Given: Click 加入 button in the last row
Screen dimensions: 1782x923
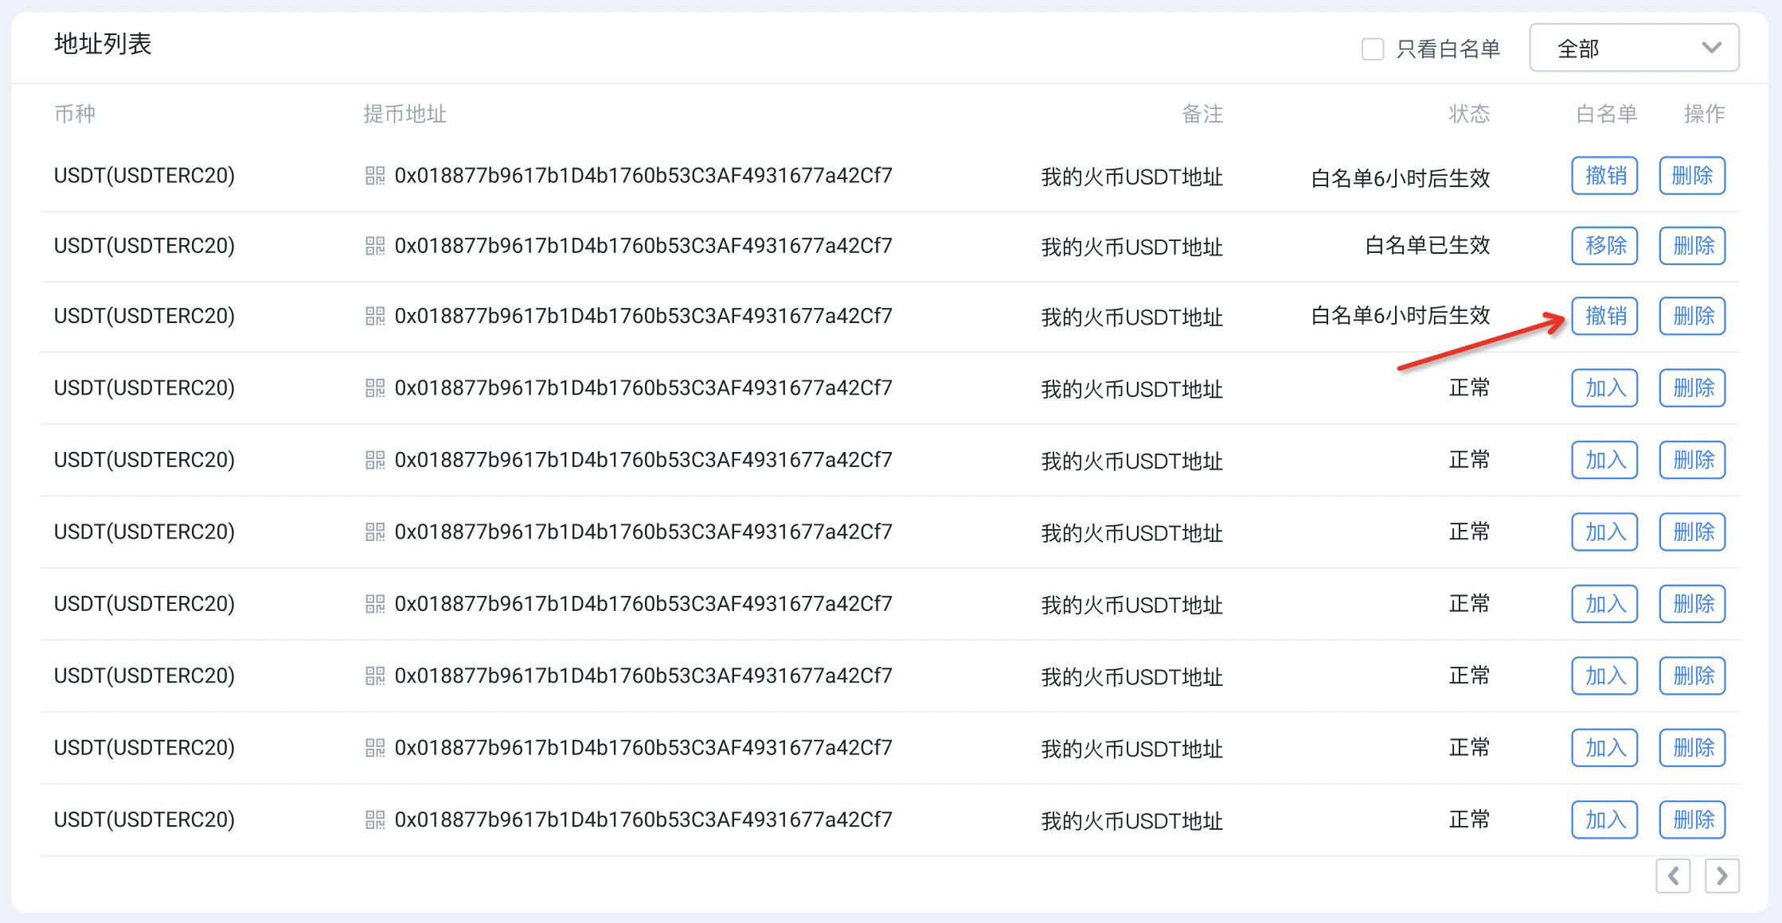Looking at the screenshot, I should click(1604, 820).
